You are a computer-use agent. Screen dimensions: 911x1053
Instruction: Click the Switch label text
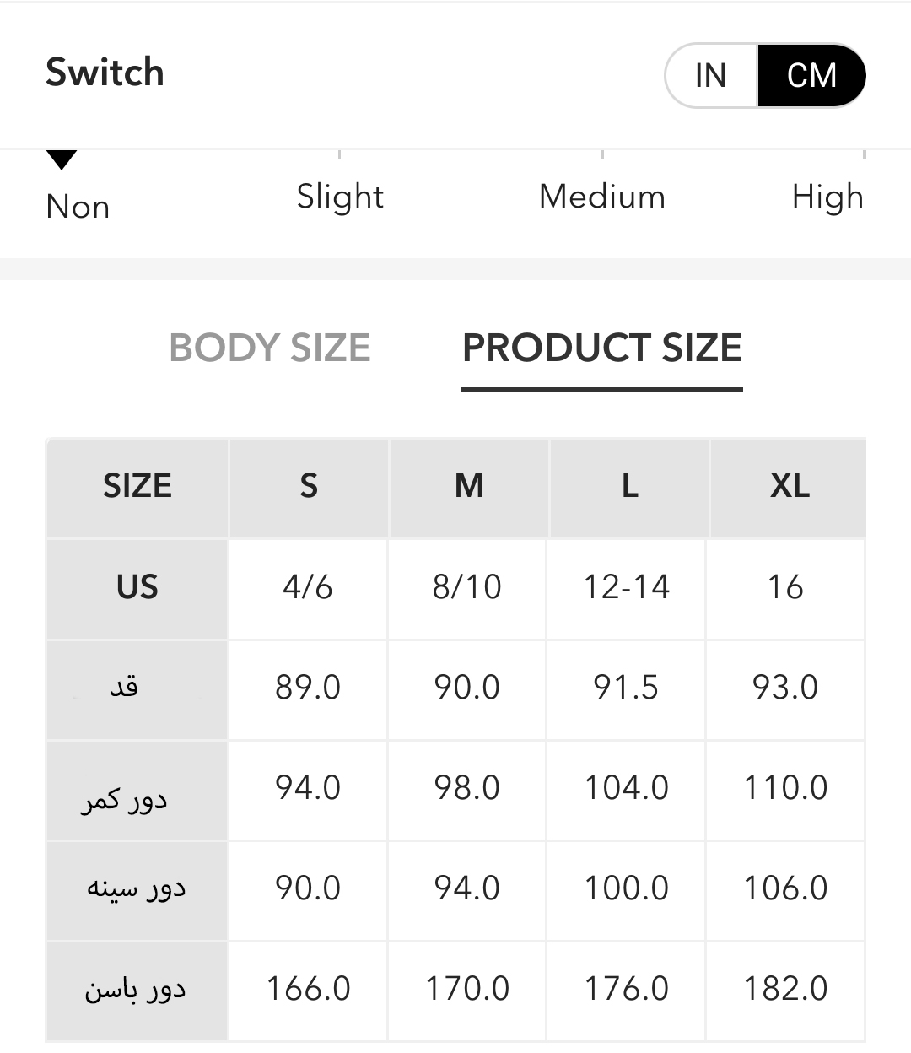pyautogui.click(x=105, y=73)
